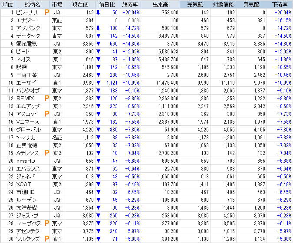This screenshot has height=243, width=293.
Task: Sort by the 騰落率 column header
Action: pyautogui.click(x=130, y=4)
